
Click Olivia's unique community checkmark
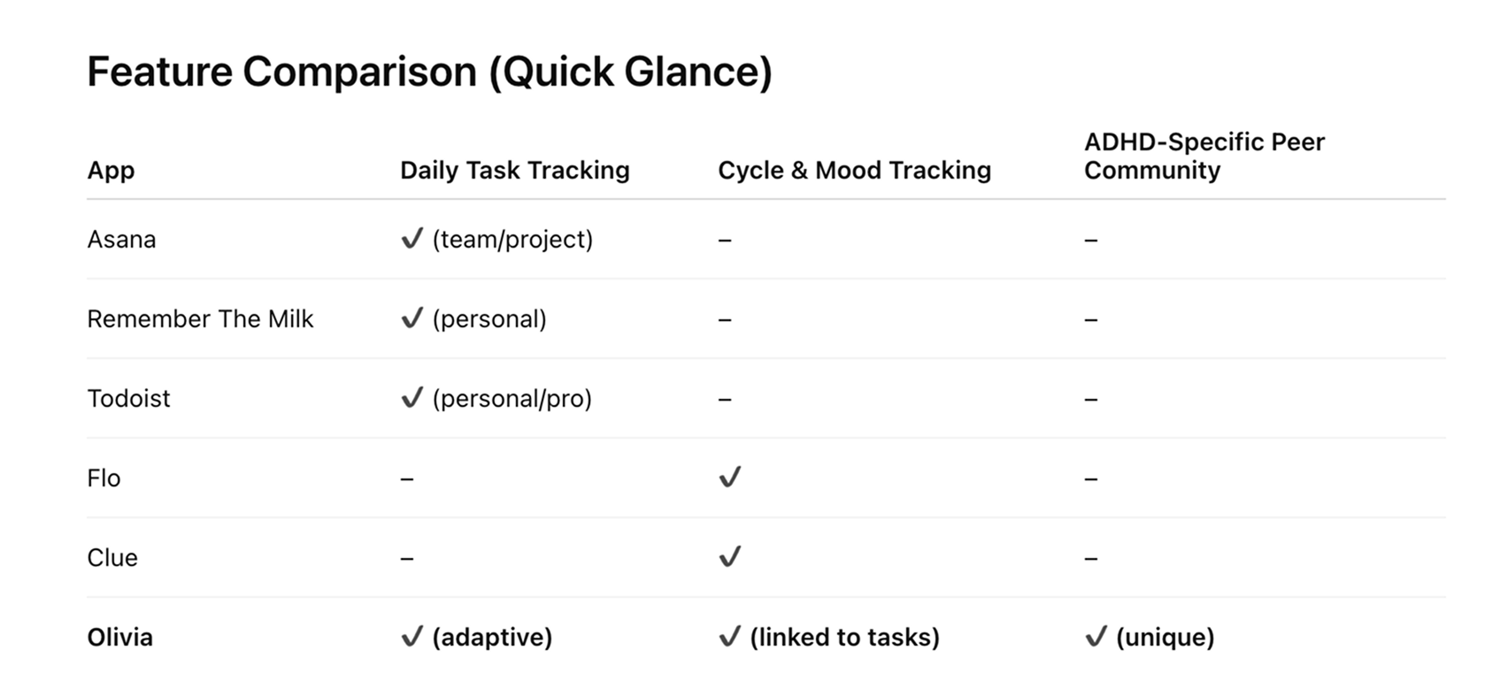point(1096,637)
